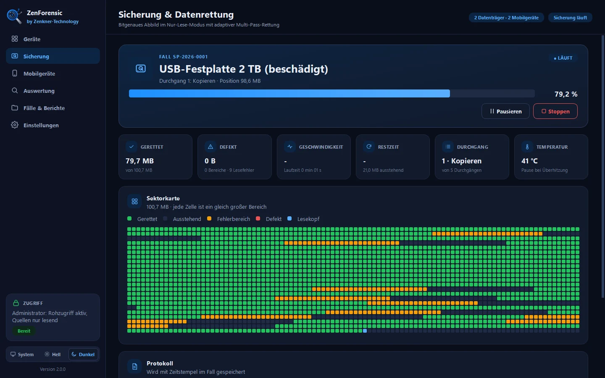The width and height of the screenshot is (605, 378).
Task: Open Fälle & Berichte
Action: point(53,108)
